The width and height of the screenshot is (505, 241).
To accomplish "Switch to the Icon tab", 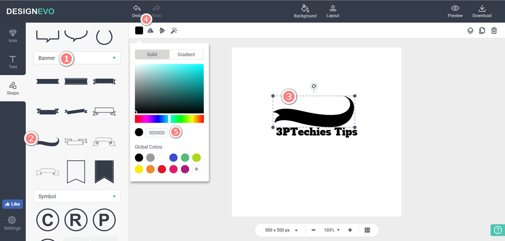I will (x=13, y=36).
